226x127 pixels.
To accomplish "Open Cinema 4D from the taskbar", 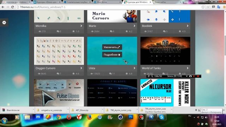I will click(x=120, y=117).
